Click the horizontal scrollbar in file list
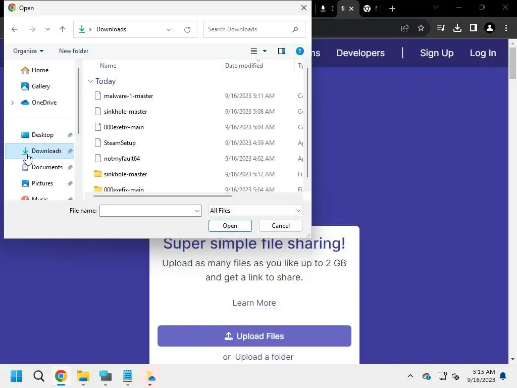This screenshot has width=517, height=388. coord(163,196)
